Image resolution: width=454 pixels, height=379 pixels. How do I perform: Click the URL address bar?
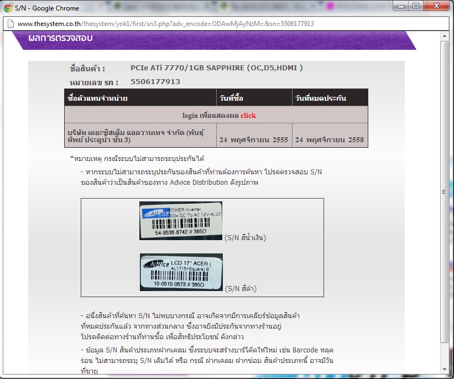[x=226, y=23]
